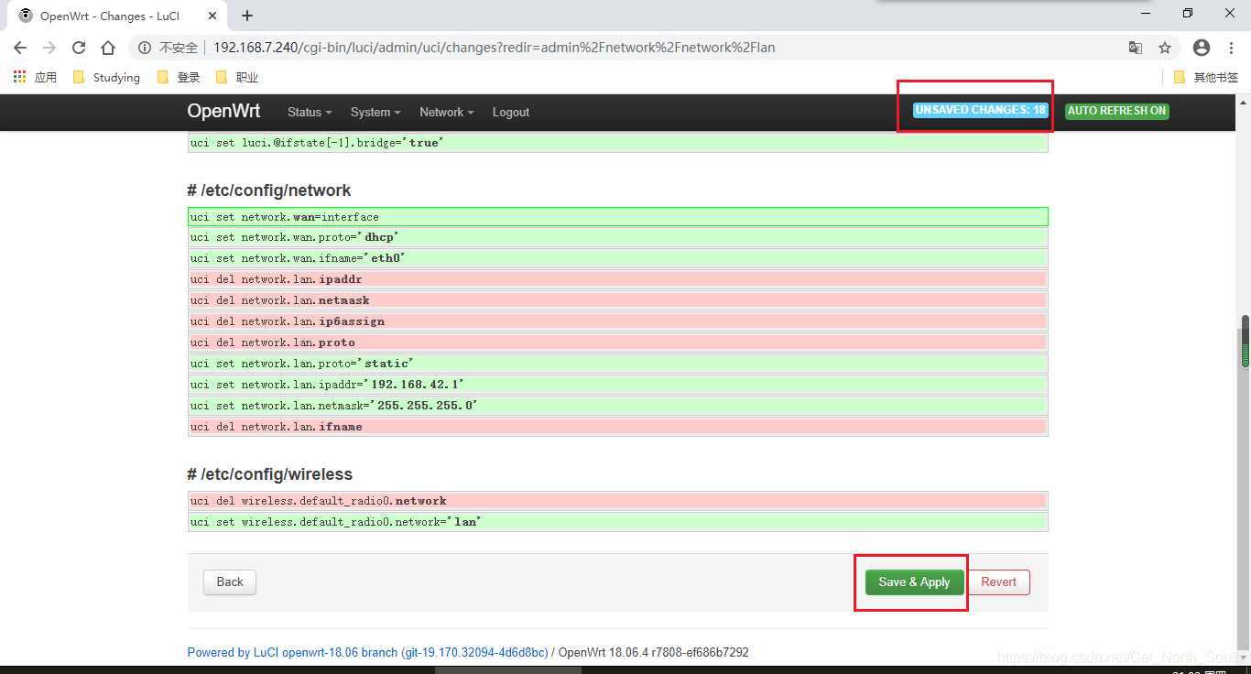The image size is (1251, 674).
Task: Close the OpenWrt Changes tab
Action: coord(212,16)
